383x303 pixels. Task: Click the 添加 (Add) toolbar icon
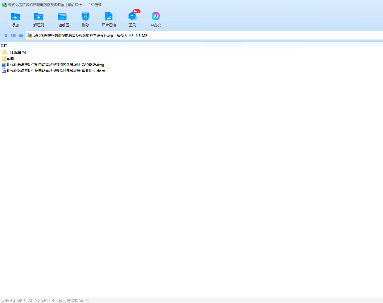pos(15,17)
